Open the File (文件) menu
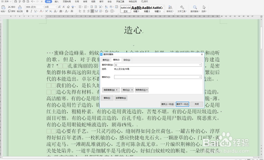The image size is (264, 160). point(6,2)
